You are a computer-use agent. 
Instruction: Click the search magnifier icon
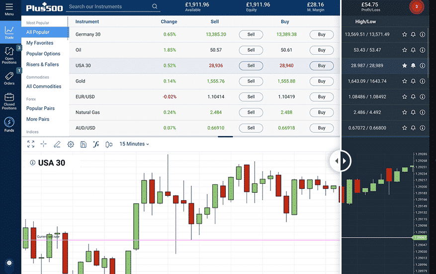click(x=155, y=6)
